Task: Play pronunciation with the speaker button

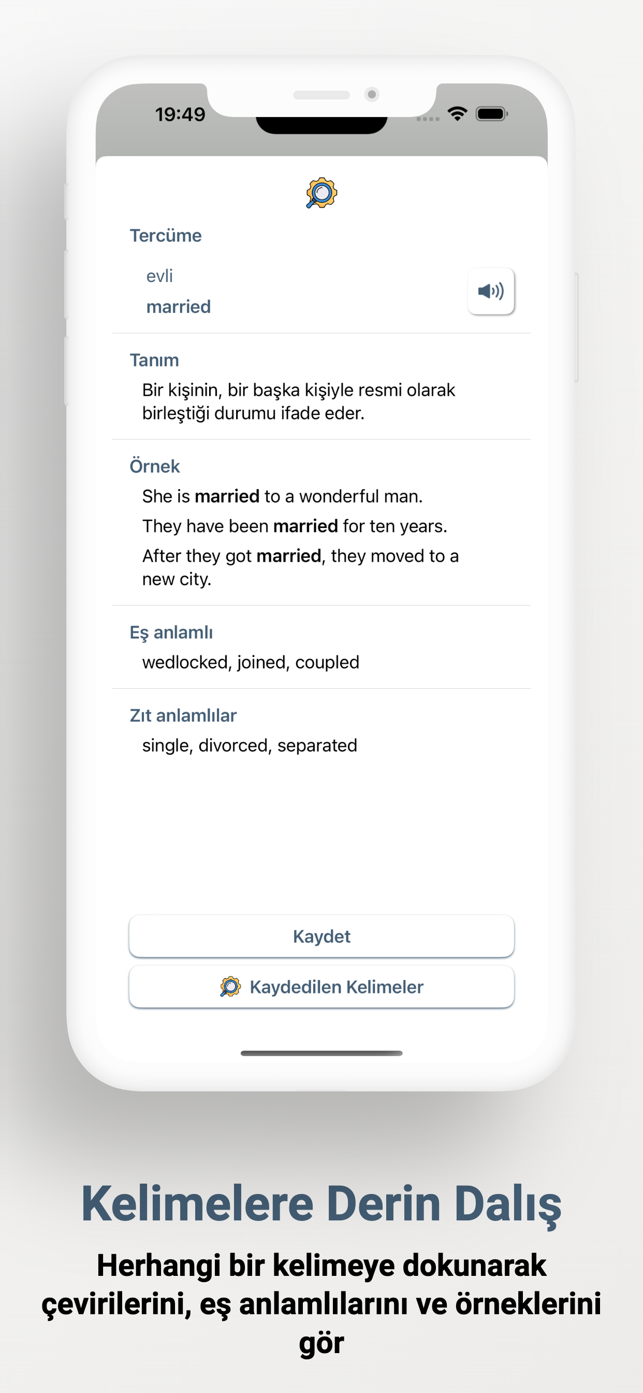Action: pos(491,291)
